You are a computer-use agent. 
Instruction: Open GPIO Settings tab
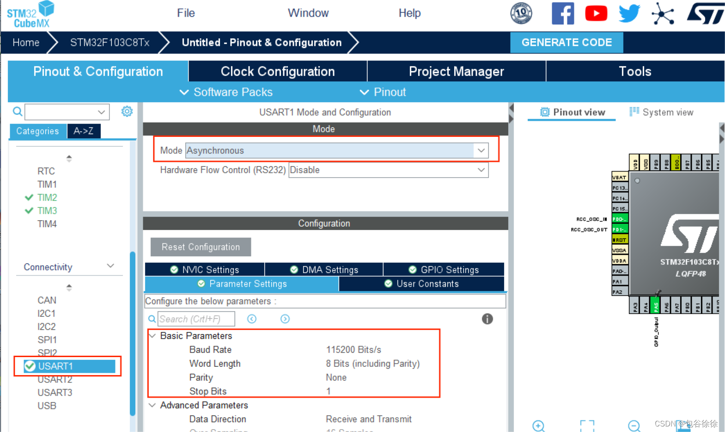[x=444, y=269]
